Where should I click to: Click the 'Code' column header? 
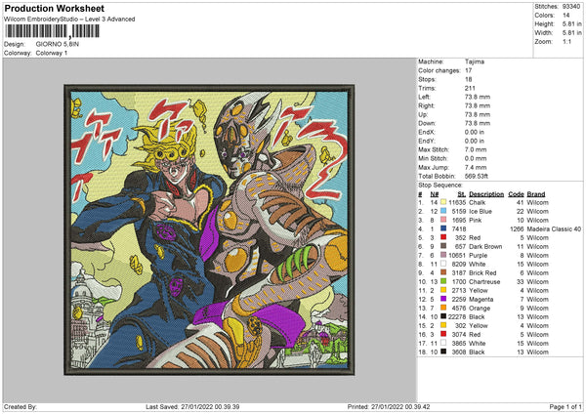click(516, 194)
